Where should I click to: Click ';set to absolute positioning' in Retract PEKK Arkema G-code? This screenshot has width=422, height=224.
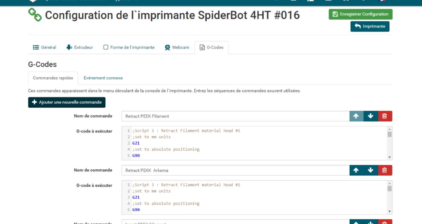(166, 204)
